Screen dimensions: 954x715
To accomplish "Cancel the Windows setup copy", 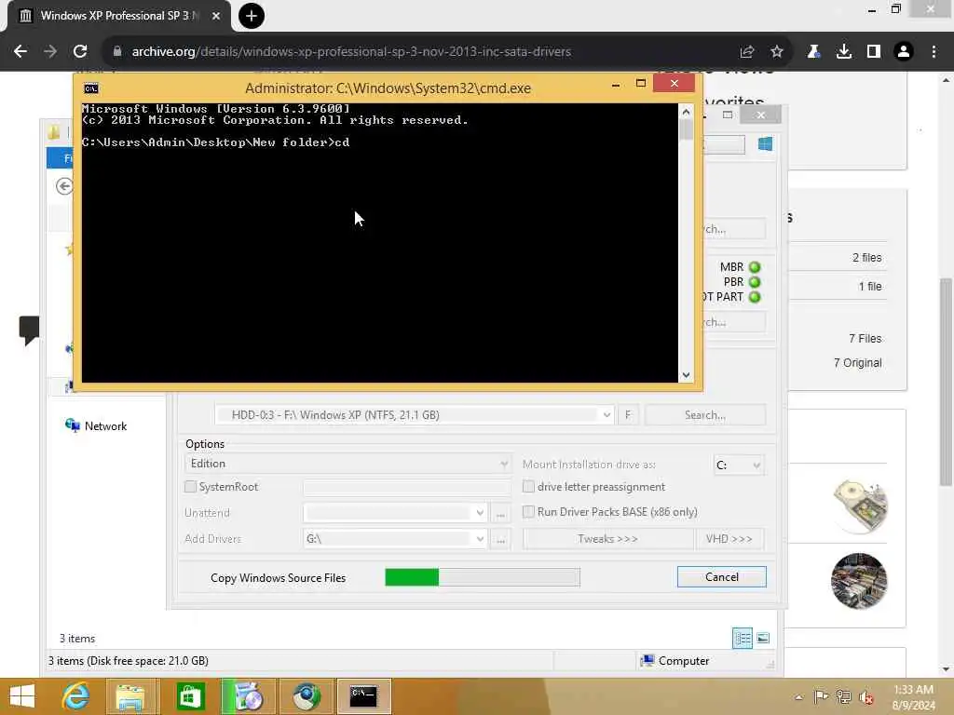I will (x=722, y=577).
